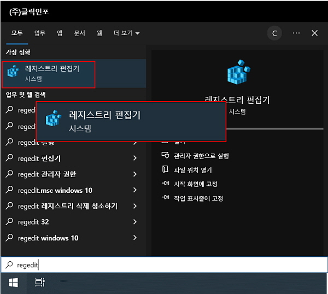328x294 pixels.
Task: Click the pin icon for 시작 화면에 고정
Action: pos(166,184)
